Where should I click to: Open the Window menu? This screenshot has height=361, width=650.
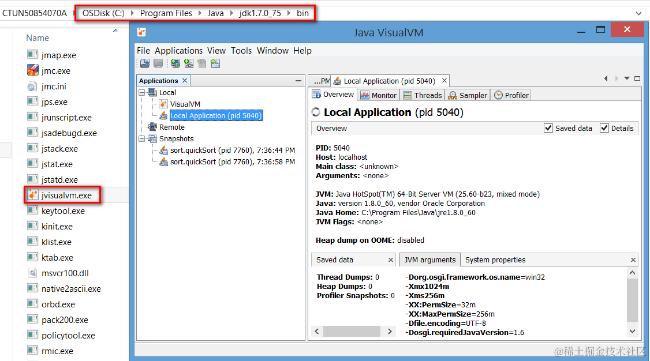(x=272, y=51)
